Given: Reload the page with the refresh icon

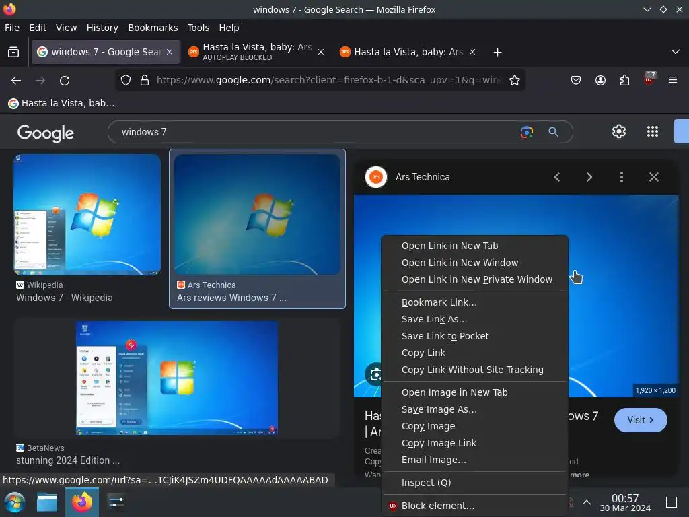Looking at the screenshot, I should (x=65, y=81).
